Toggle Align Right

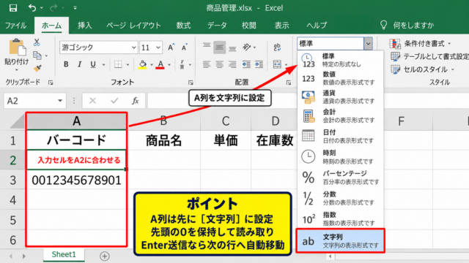[x=232, y=64]
